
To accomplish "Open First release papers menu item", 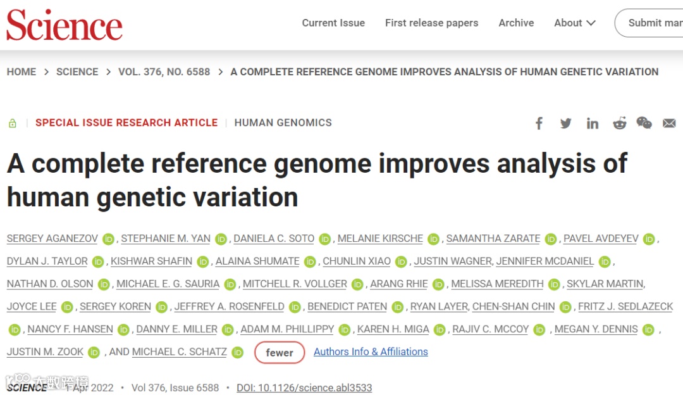I will [x=431, y=23].
